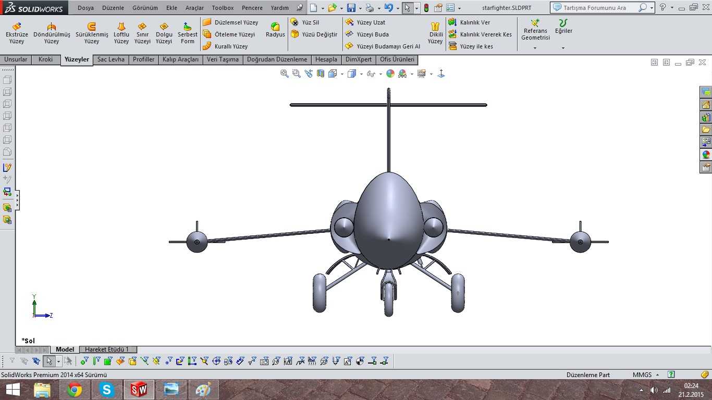Click the Kuralli Yüzey button
This screenshot has height=400, width=712.
(x=226, y=46)
